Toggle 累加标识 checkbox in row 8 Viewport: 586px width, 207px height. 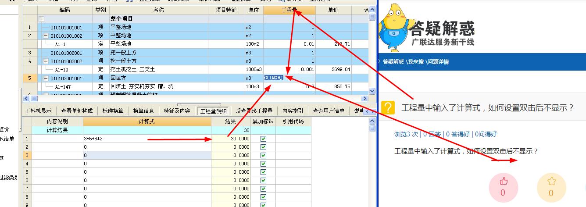[263, 196]
